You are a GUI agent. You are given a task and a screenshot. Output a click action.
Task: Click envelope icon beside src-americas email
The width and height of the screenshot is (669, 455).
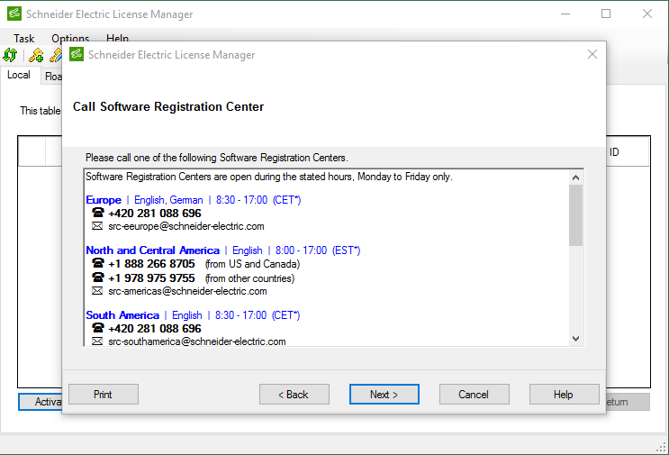[97, 291]
